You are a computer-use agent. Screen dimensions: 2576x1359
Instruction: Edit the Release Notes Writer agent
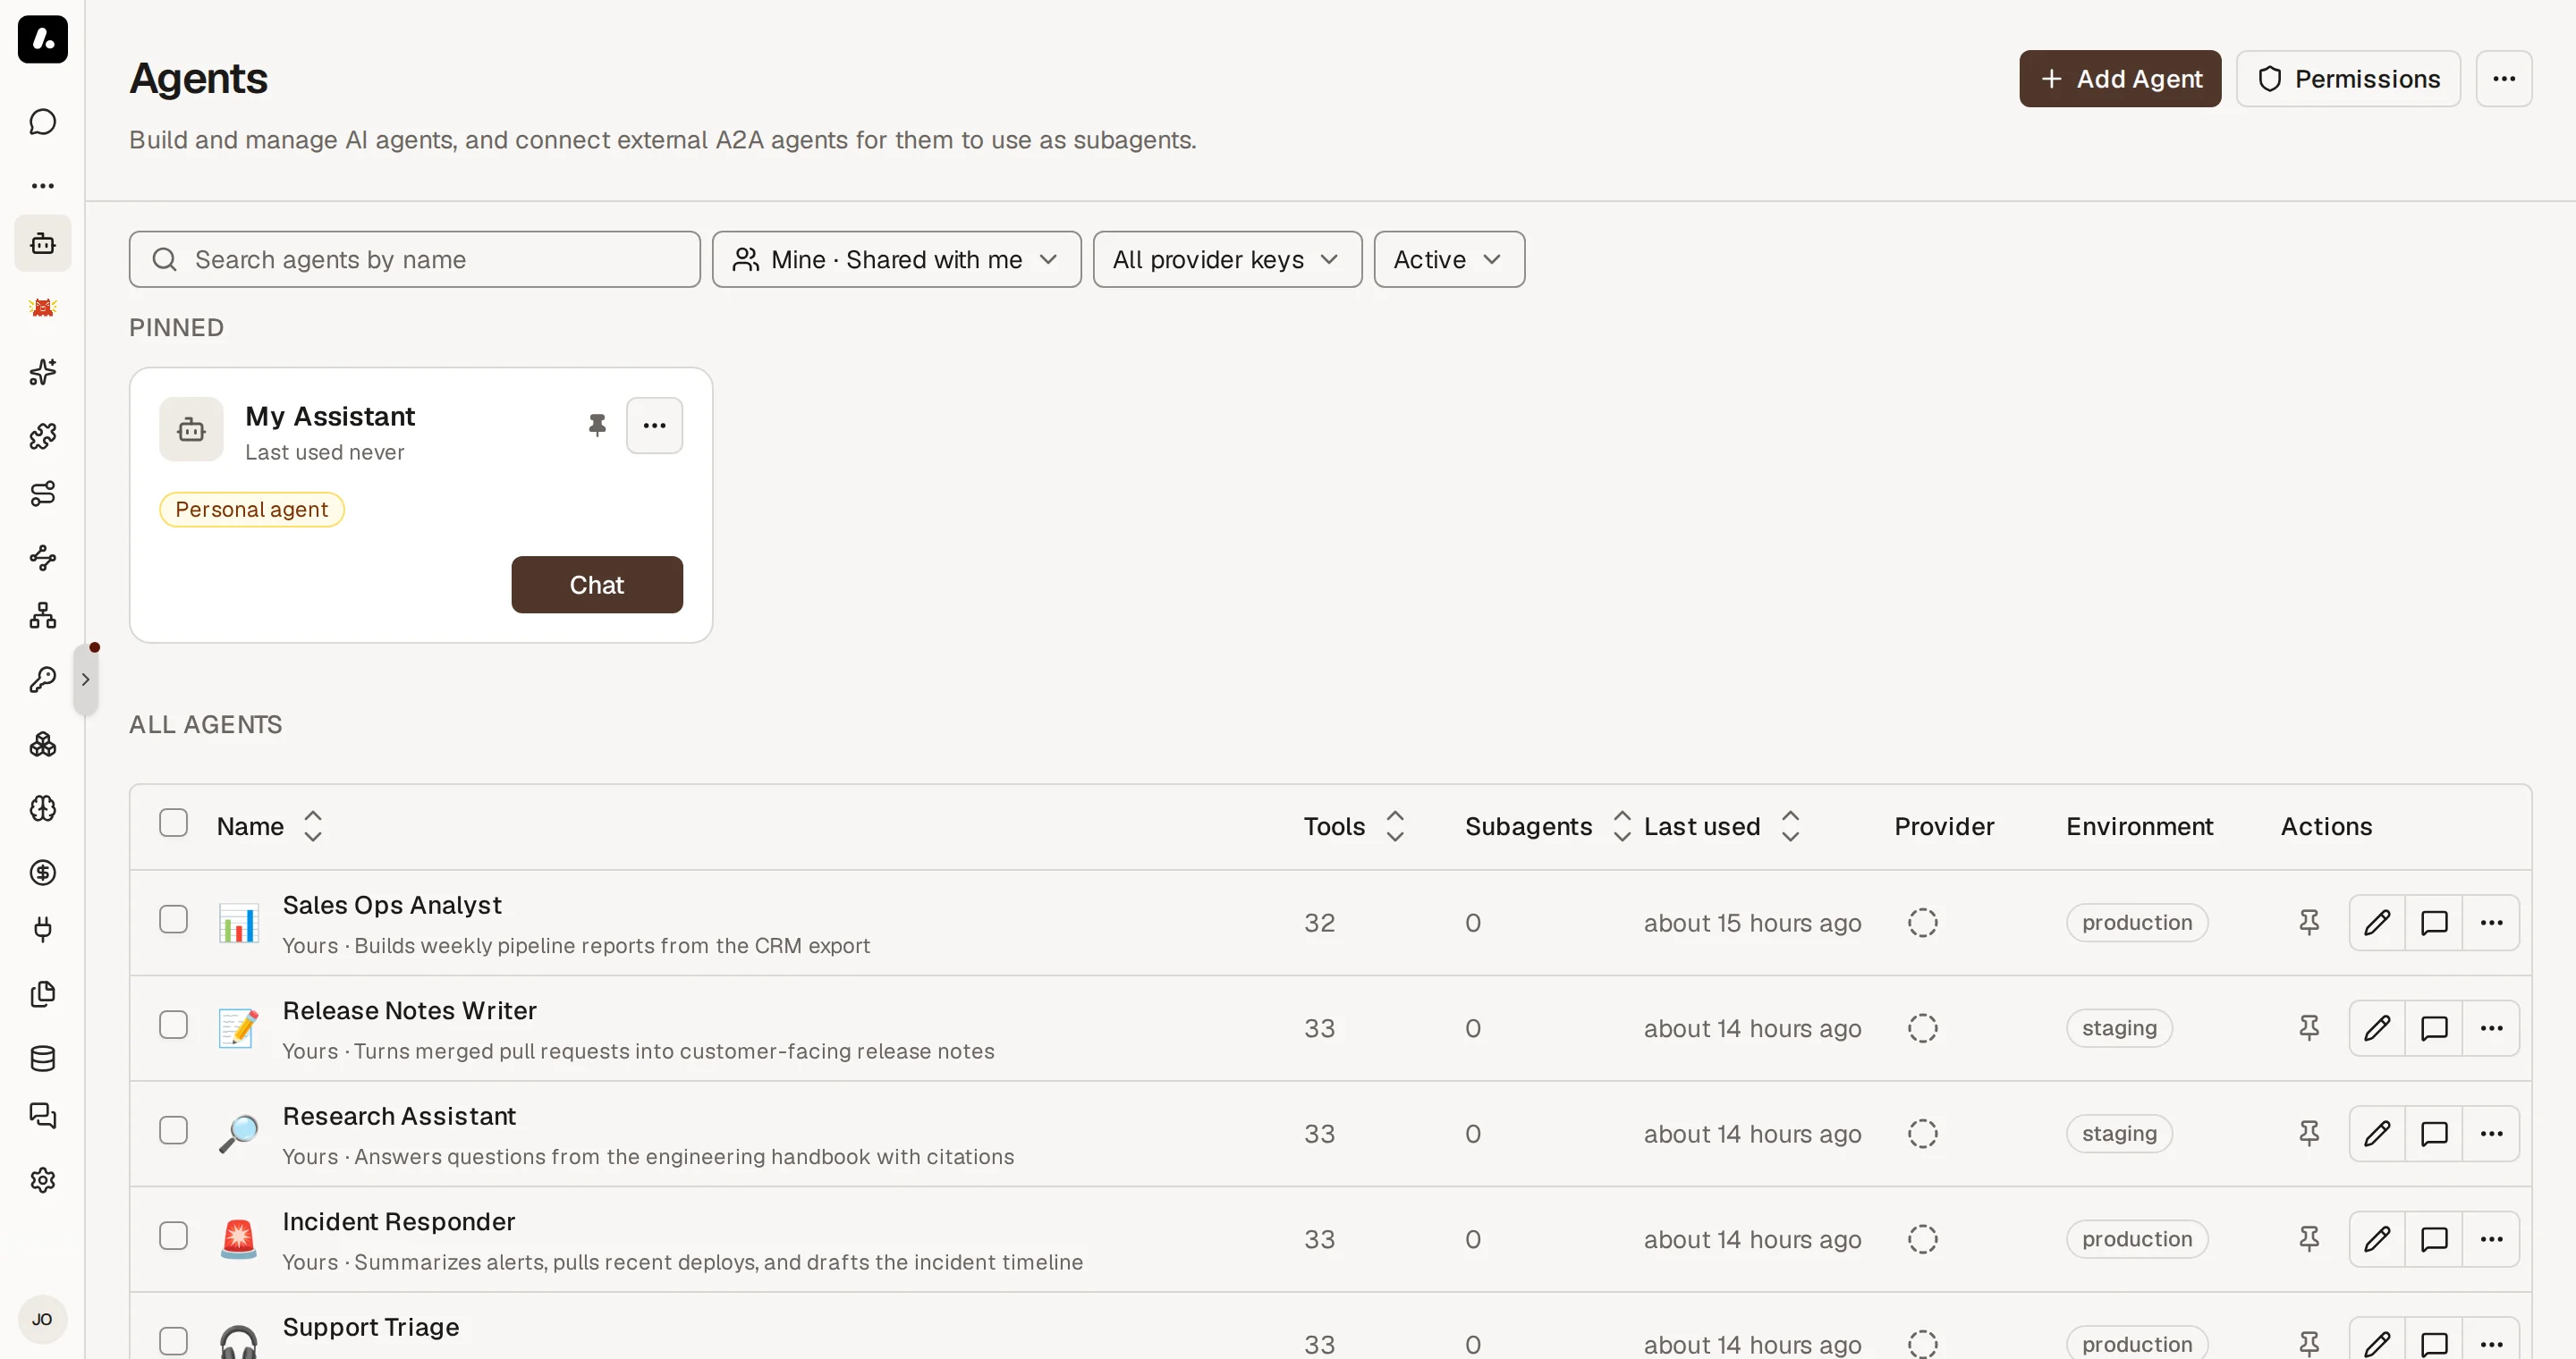click(x=2376, y=1028)
